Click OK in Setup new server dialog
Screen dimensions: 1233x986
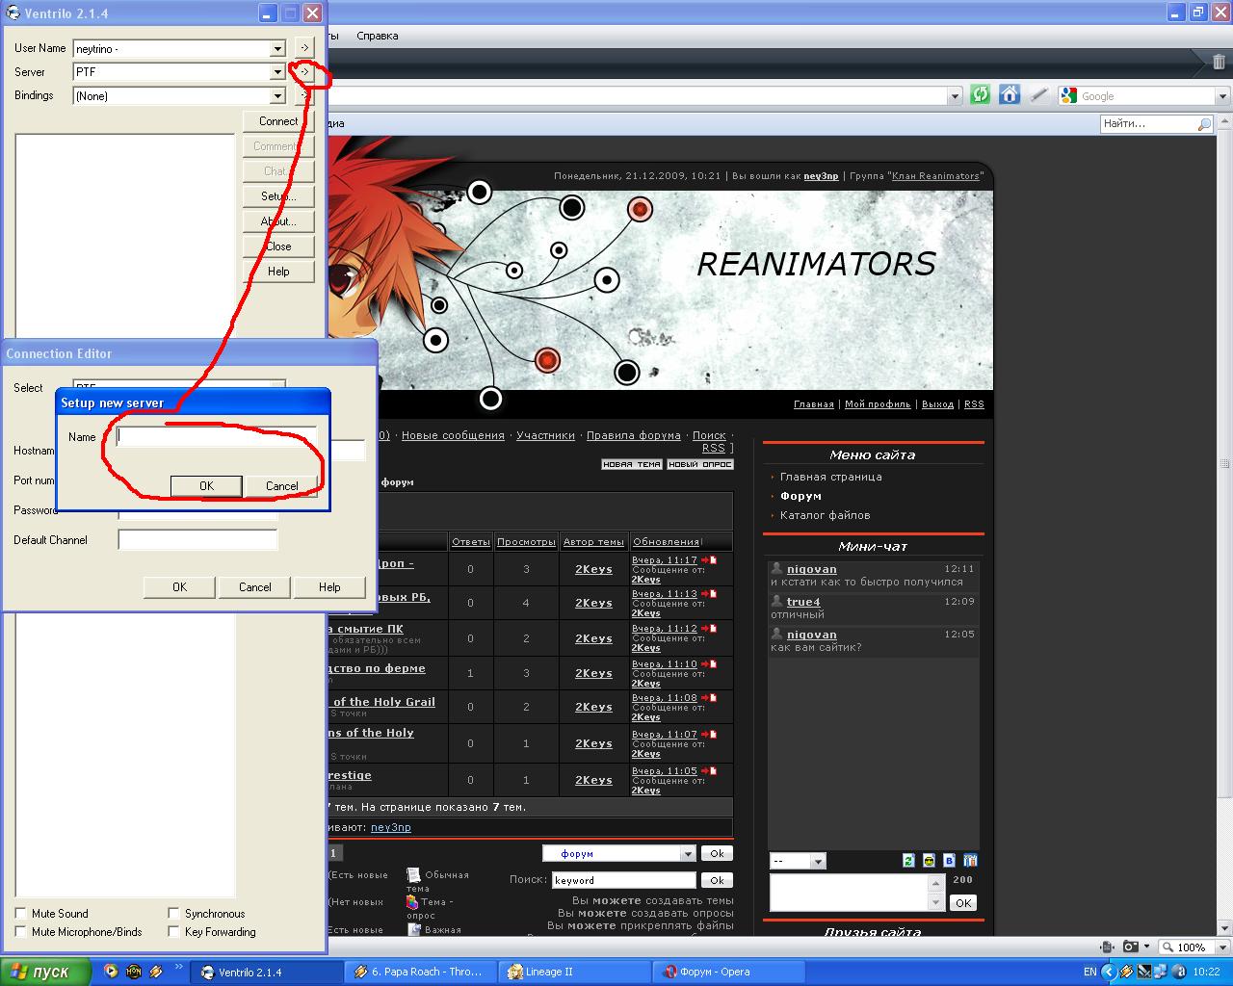[206, 486]
